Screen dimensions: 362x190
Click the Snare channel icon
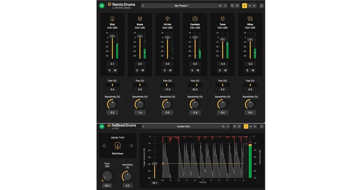pos(140,19)
